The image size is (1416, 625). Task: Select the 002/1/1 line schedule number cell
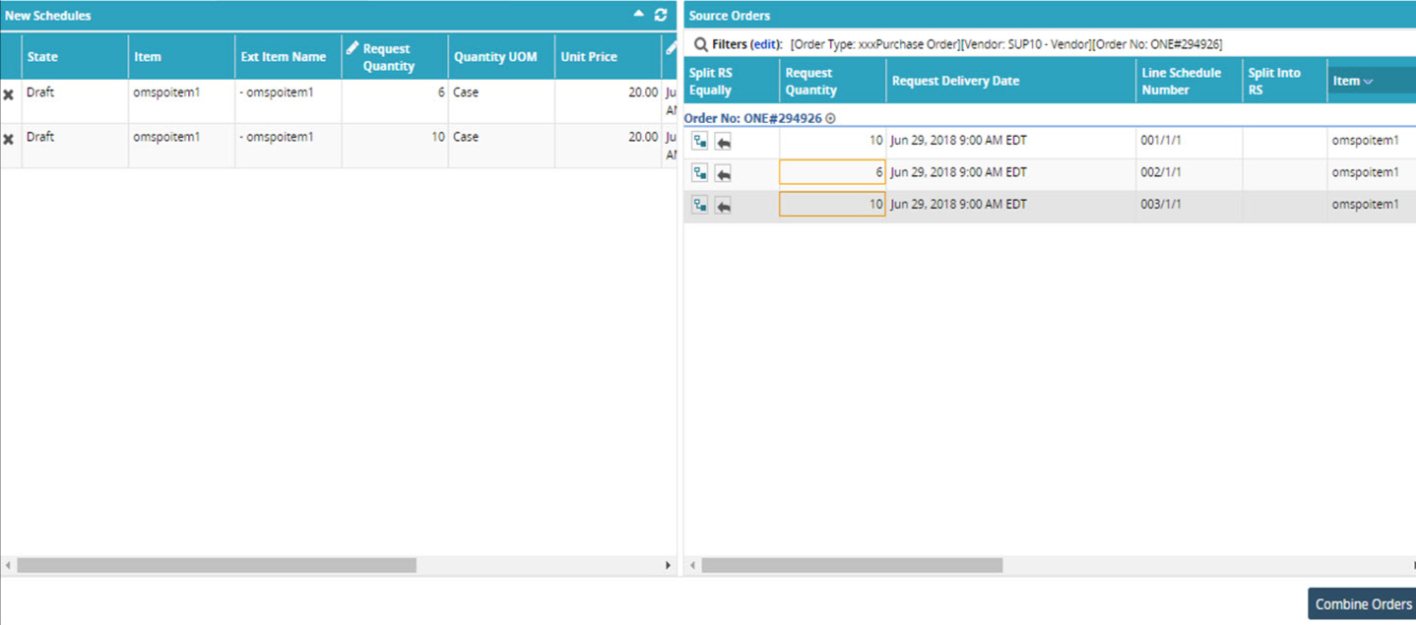click(x=1189, y=172)
